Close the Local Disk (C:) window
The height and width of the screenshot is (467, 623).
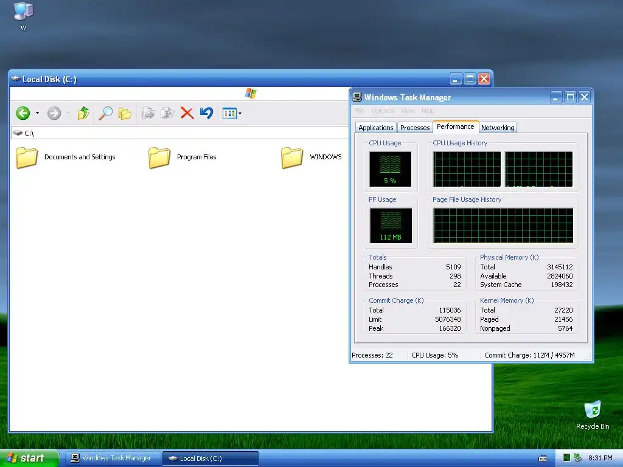pyautogui.click(x=484, y=79)
